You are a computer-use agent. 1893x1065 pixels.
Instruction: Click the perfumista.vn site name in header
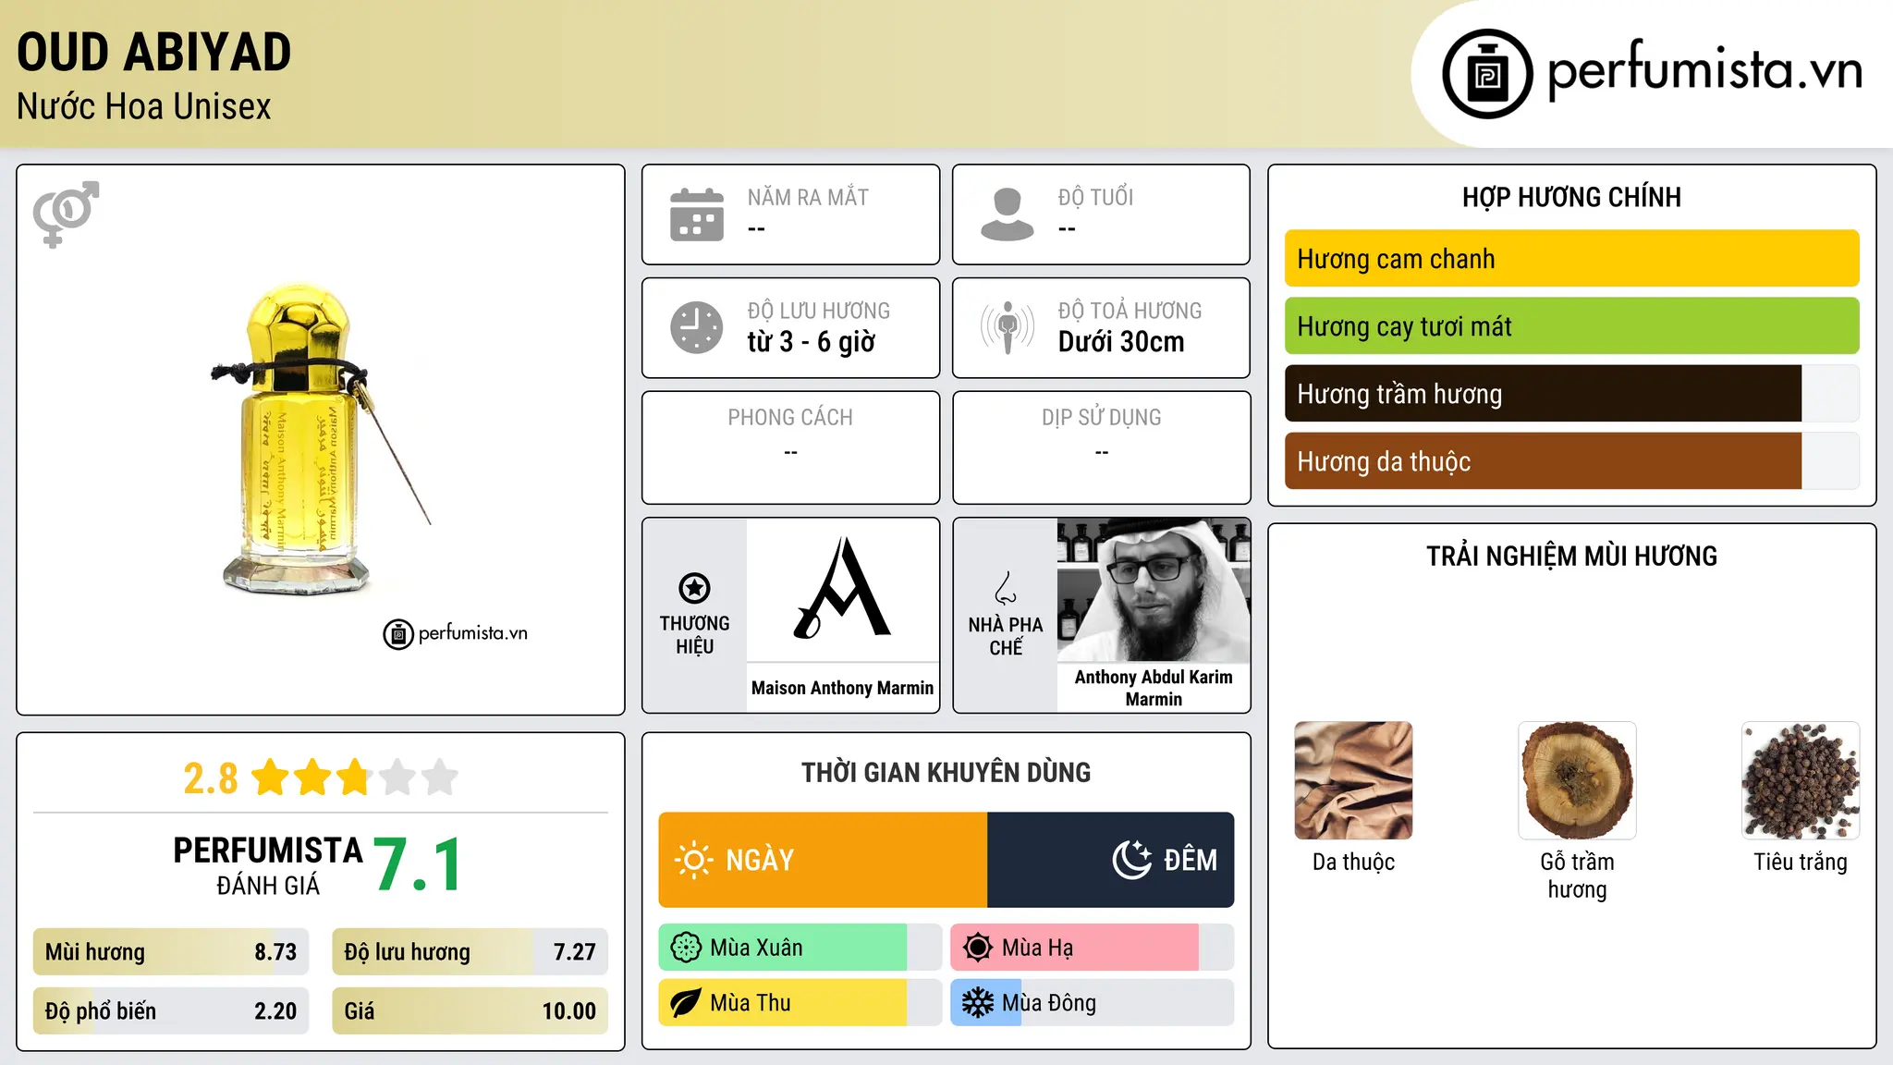[x=1705, y=70]
